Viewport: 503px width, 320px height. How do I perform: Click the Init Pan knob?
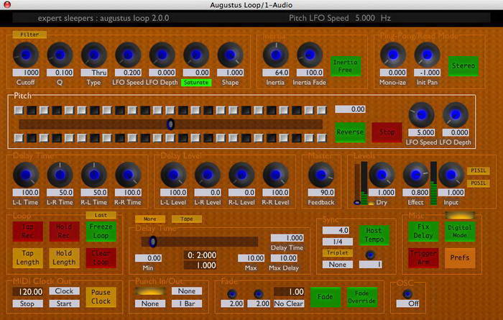pyautogui.click(x=427, y=54)
